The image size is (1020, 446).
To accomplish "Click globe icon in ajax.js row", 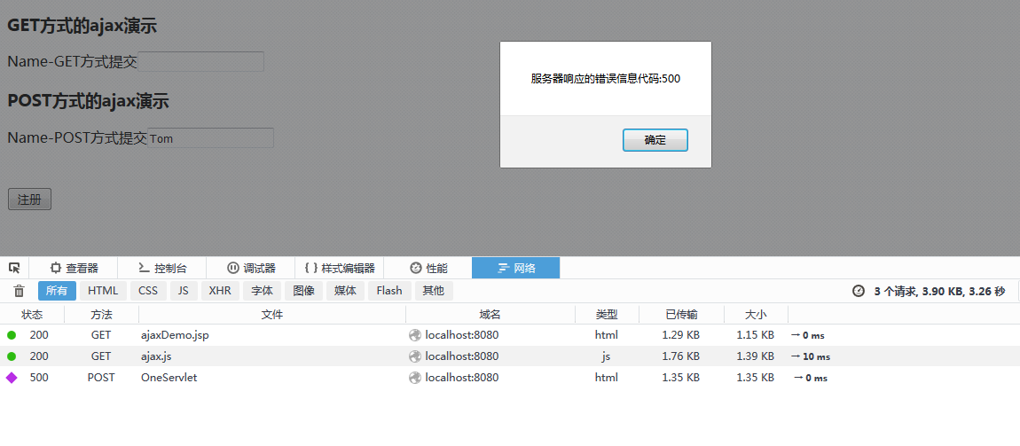I will 415,356.
